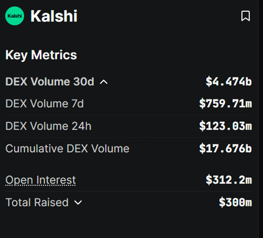Click the DEX Volume 24h row label
Screen dimensions: 263x238
[x=48, y=126]
